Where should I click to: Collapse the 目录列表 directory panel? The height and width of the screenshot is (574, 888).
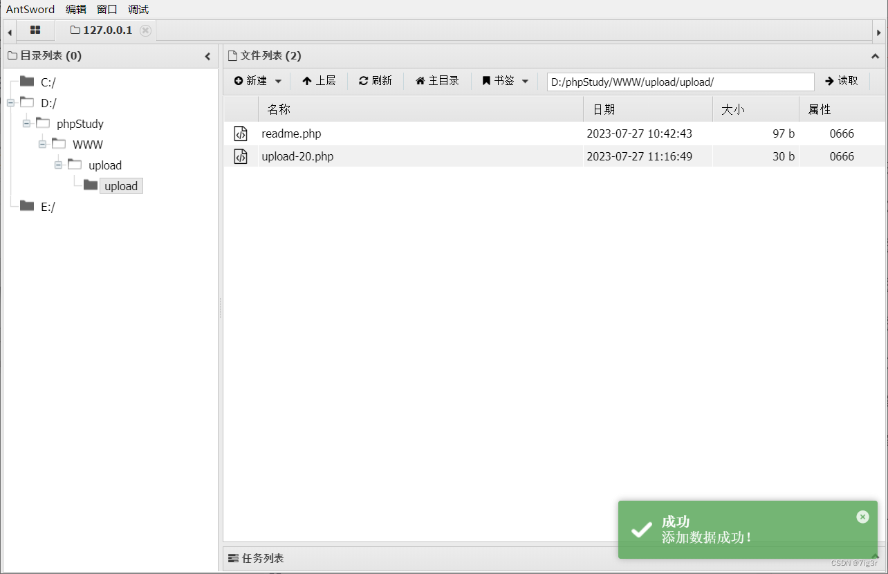click(x=207, y=55)
